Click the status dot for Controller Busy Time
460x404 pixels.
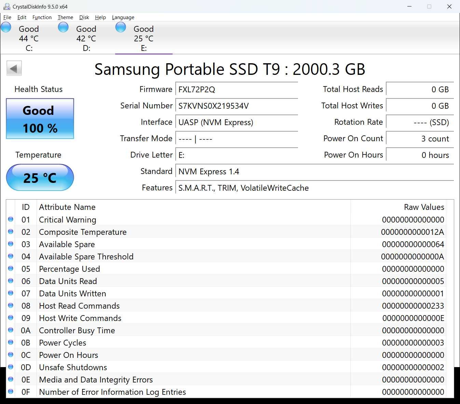point(11,330)
